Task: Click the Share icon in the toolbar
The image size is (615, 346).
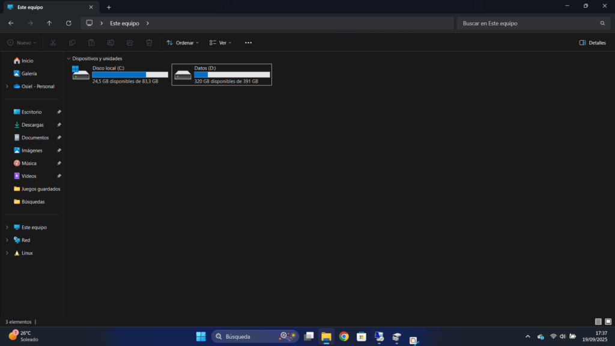Action: point(130,43)
